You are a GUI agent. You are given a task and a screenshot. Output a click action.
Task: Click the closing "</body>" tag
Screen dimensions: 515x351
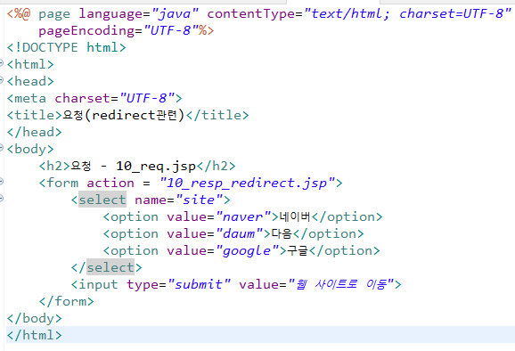[34, 319]
